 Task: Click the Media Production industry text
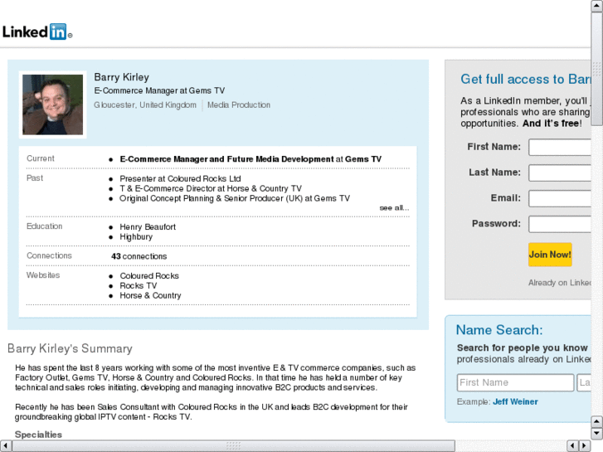tap(239, 105)
